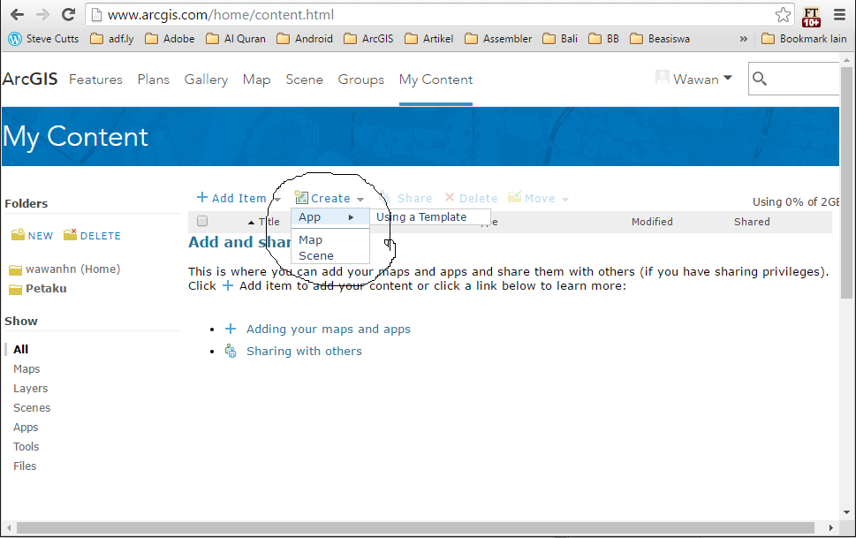Open the Map nav link
856x538 pixels.
tap(256, 80)
